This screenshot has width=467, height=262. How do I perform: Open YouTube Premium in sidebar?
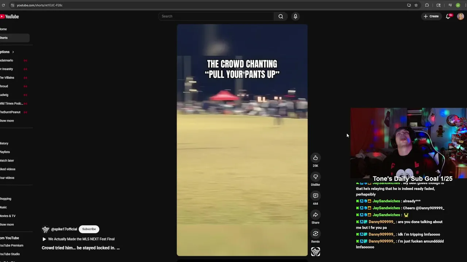coord(11,246)
